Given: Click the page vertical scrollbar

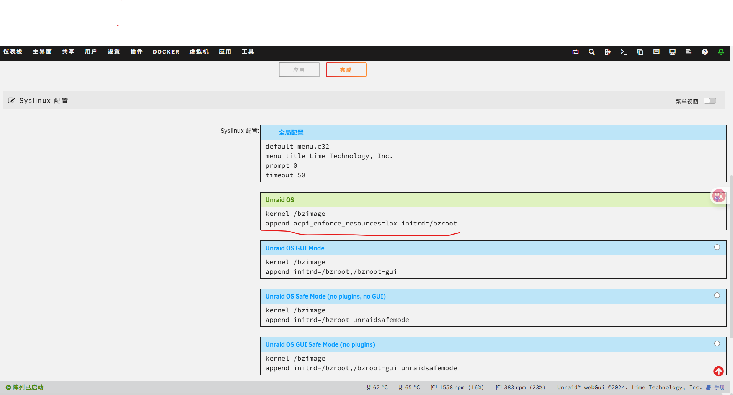Looking at the screenshot, I should coord(731,256).
